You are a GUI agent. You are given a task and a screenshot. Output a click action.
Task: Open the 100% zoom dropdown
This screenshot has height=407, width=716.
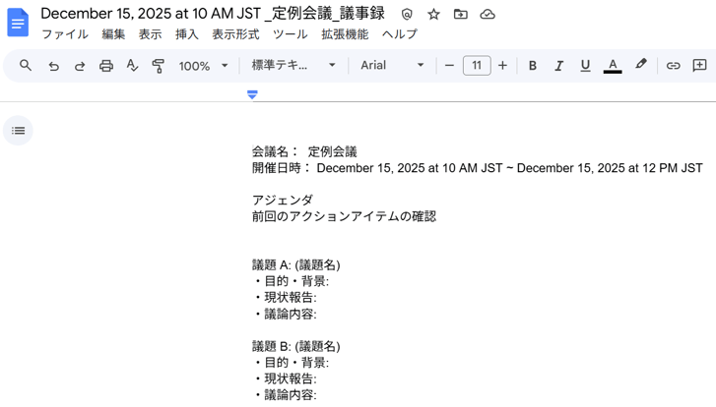pos(203,66)
